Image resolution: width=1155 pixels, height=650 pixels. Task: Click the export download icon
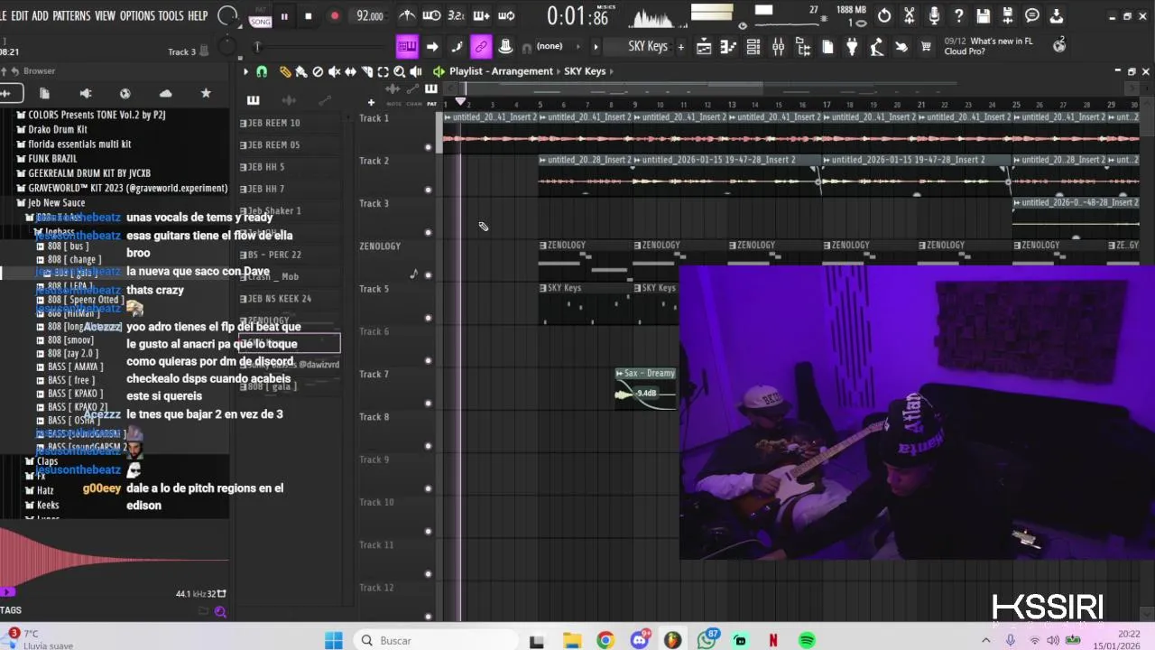pyautogui.click(x=1057, y=15)
